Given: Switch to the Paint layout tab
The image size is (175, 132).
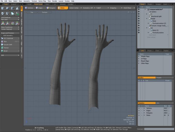Looking at the screenshot, I should (x=47, y=4).
